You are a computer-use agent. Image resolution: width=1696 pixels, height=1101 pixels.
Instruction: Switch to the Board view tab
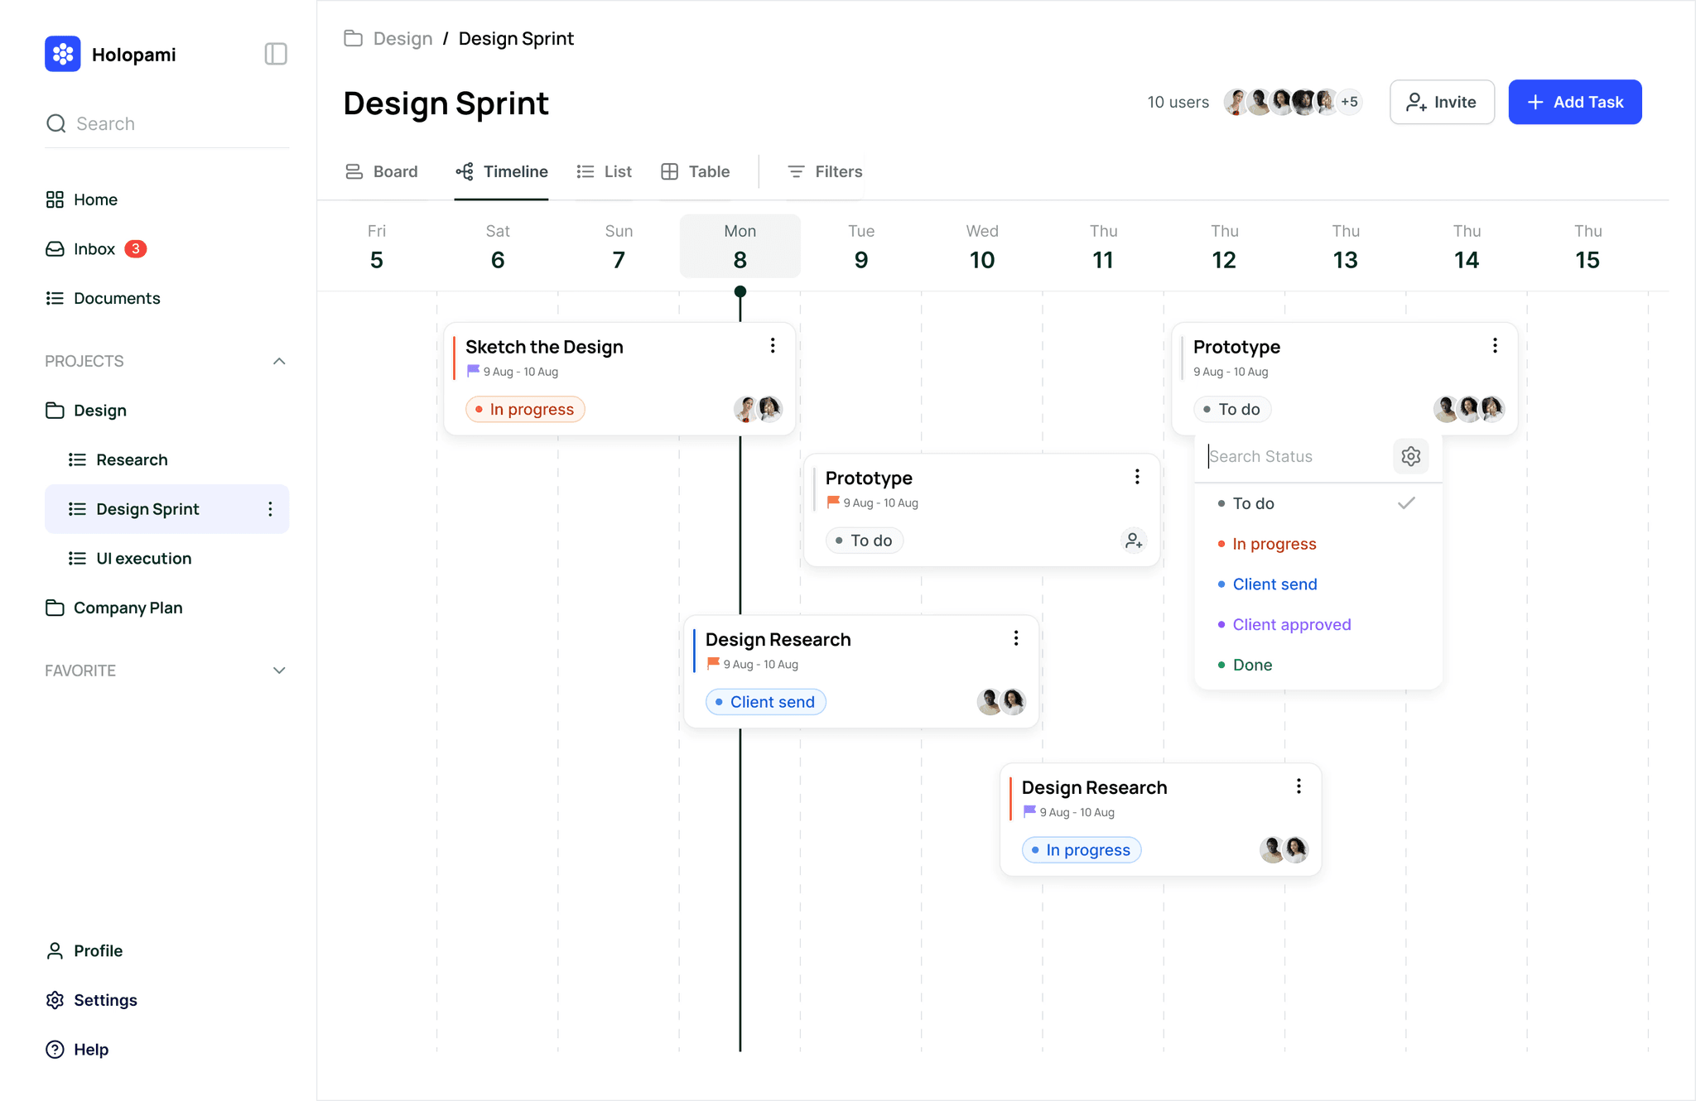(x=382, y=171)
